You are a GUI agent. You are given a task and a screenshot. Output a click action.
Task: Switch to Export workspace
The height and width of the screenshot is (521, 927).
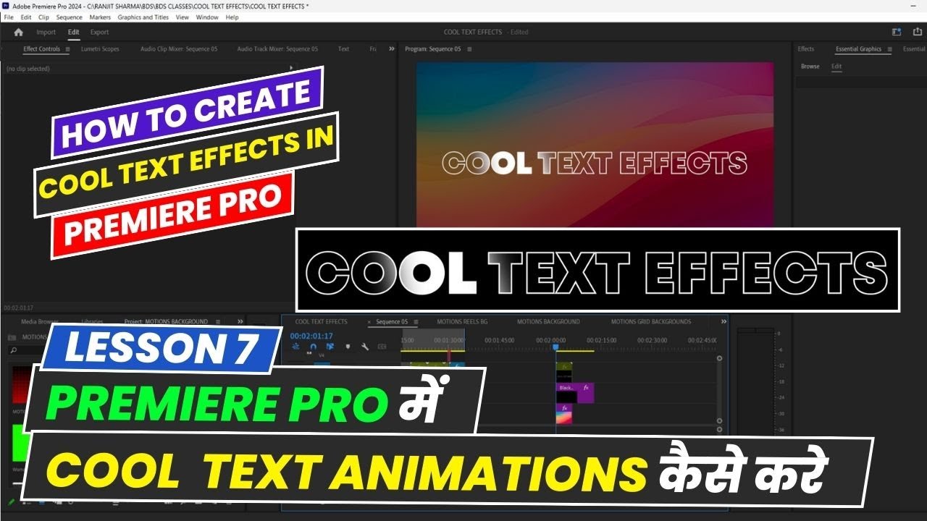(99, 32)
